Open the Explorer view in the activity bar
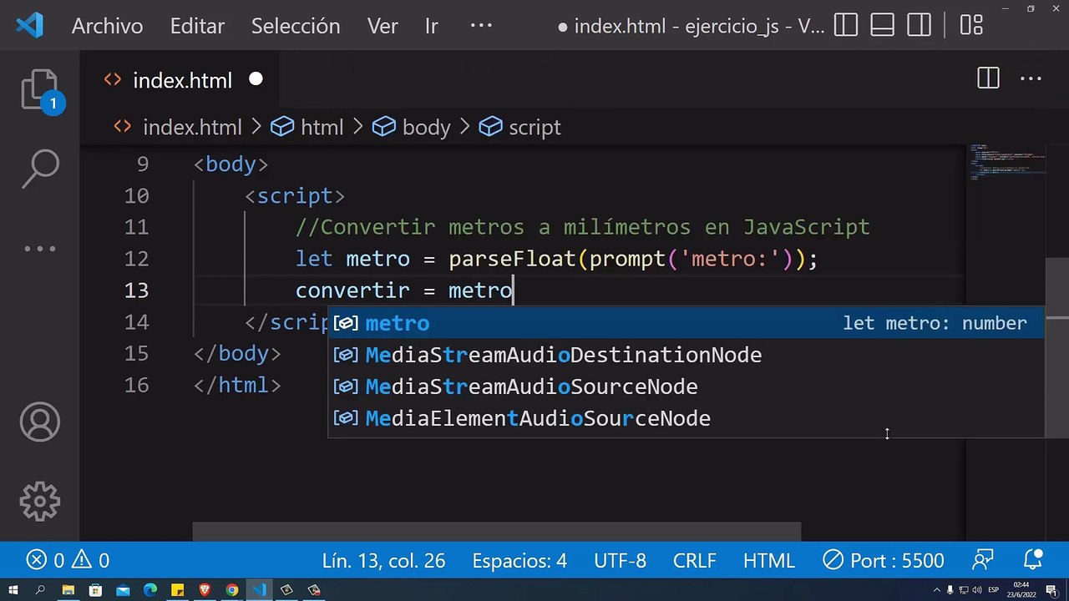The image size is (1069, 601). click(40, 91)
